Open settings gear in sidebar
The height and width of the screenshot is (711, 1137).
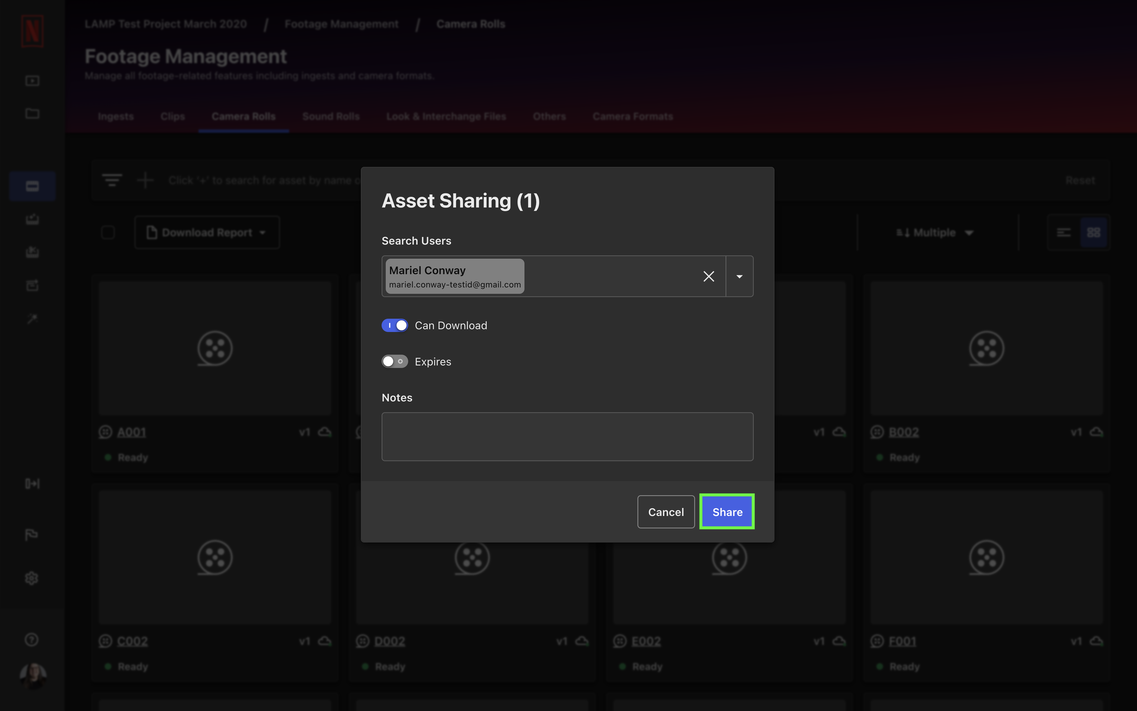click(x=32, y=578)
